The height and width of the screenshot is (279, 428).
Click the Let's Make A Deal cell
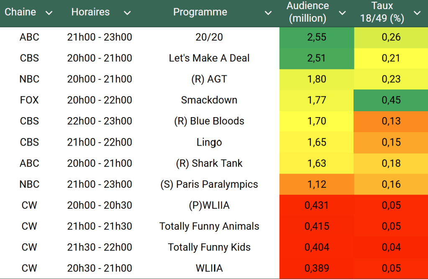[x=209, y=58]
